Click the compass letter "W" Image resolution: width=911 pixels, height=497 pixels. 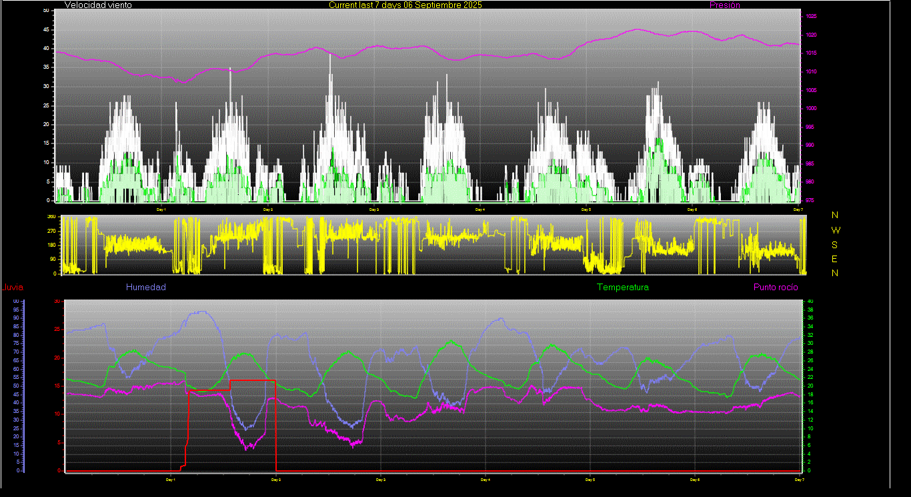tap(836, 229)
